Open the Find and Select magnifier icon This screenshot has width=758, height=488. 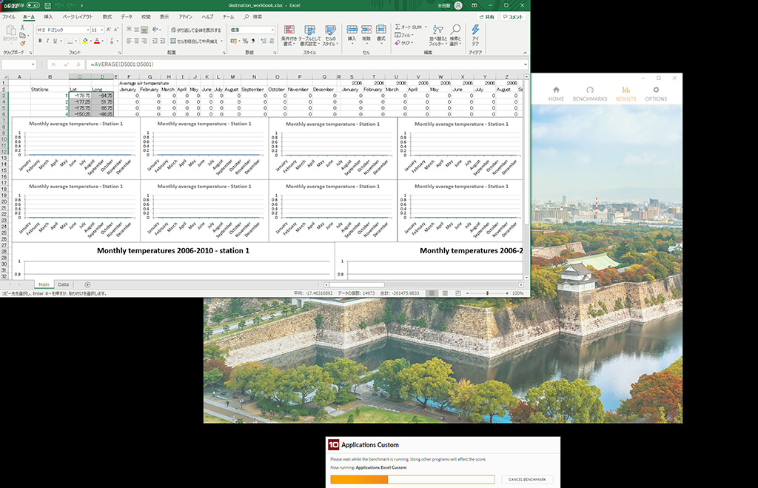(x=455, y=30)
